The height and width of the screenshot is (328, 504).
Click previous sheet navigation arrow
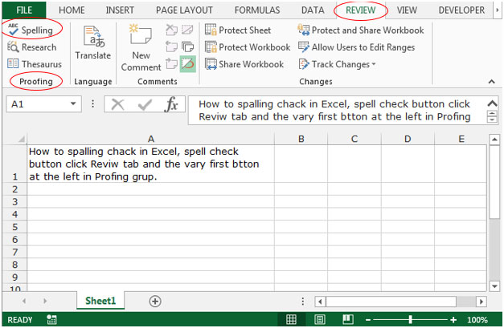coord(24,301)
